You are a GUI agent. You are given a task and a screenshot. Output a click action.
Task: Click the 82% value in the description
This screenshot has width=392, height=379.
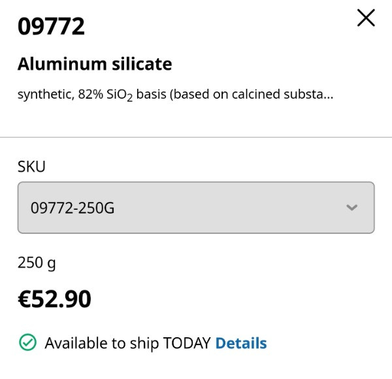pyautogui.click(x=90, y=95)
